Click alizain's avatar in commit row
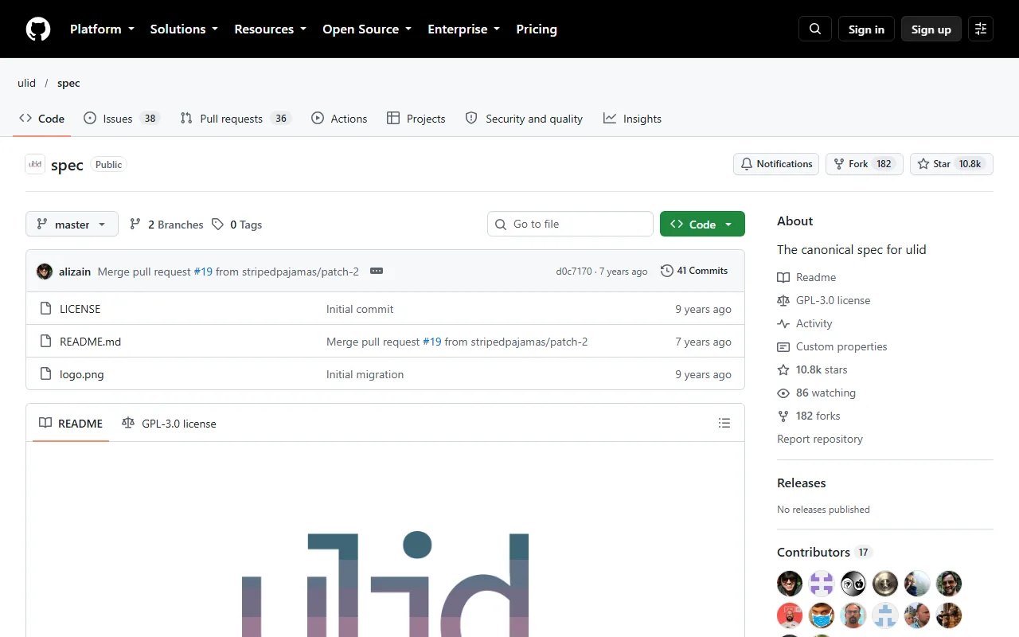 click(45, 272)
